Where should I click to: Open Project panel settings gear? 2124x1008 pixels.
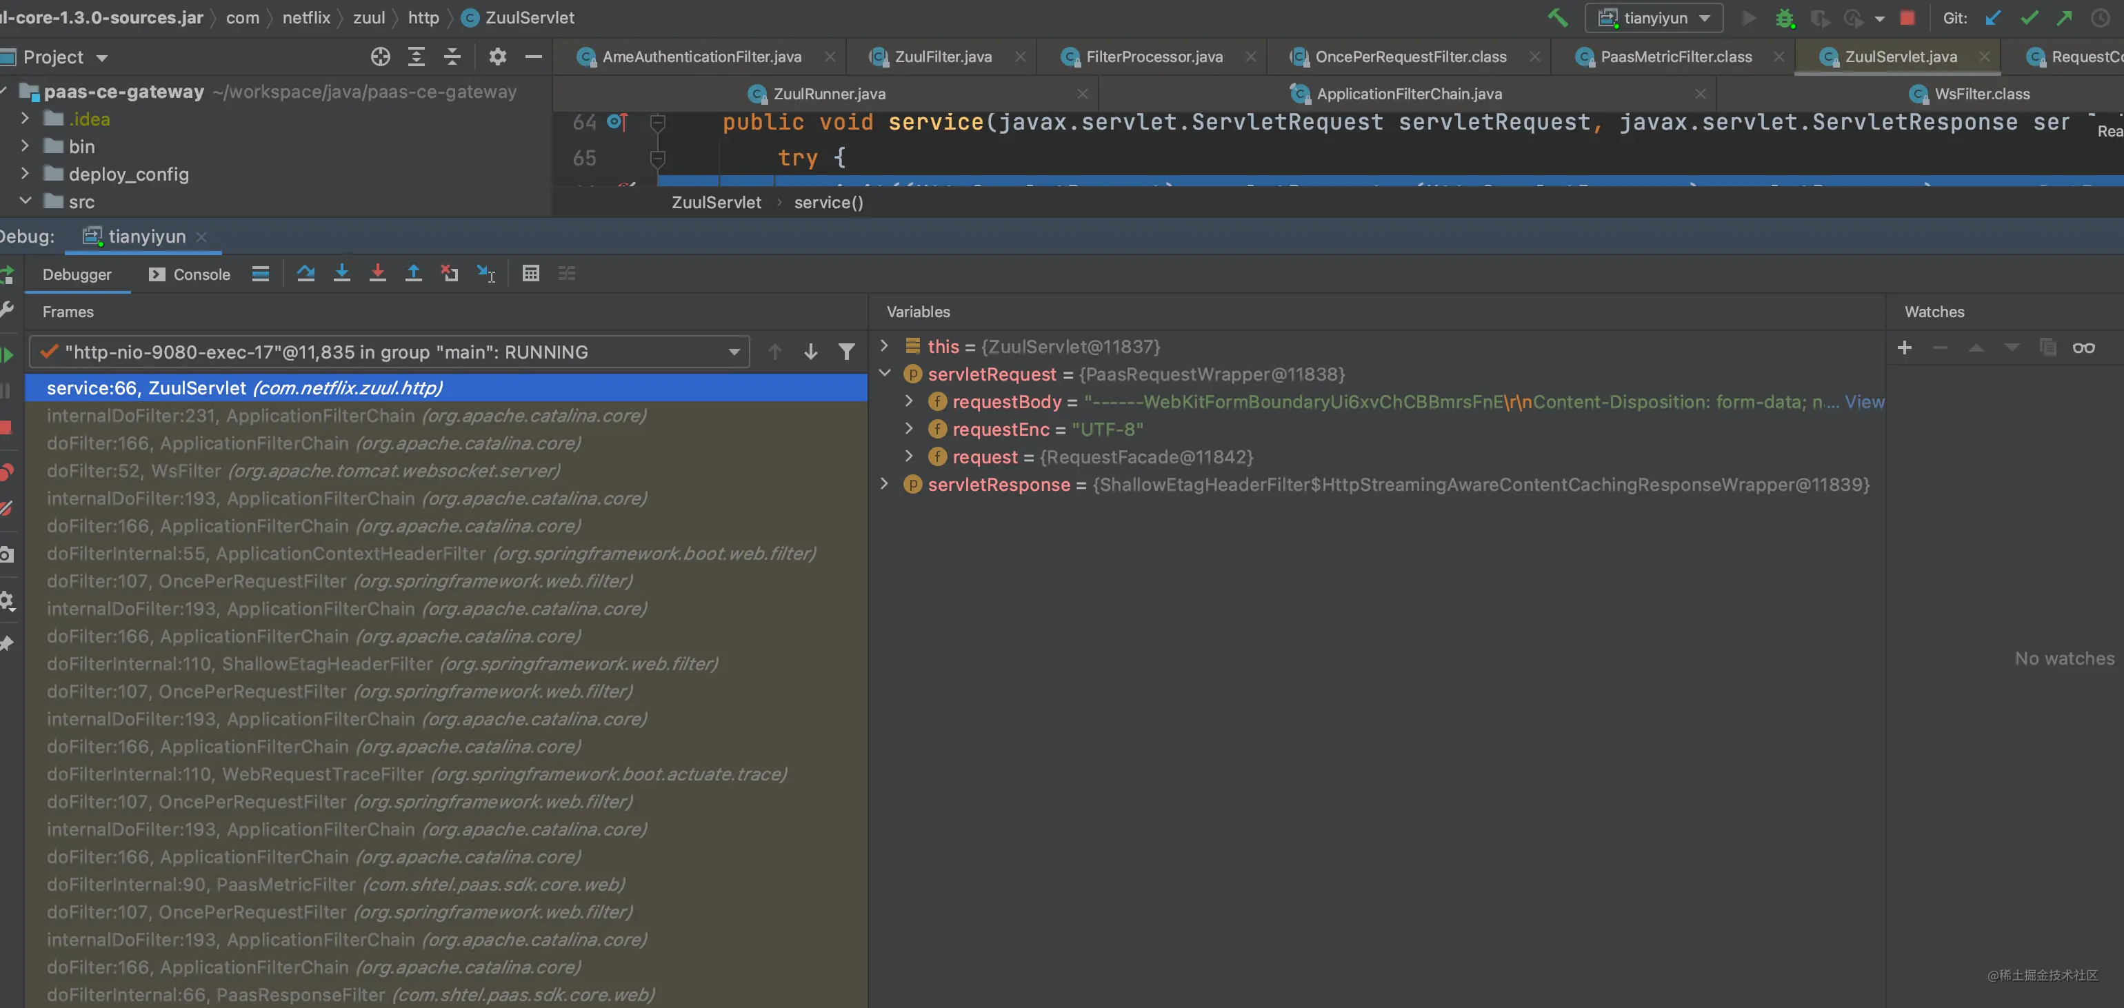497,57
